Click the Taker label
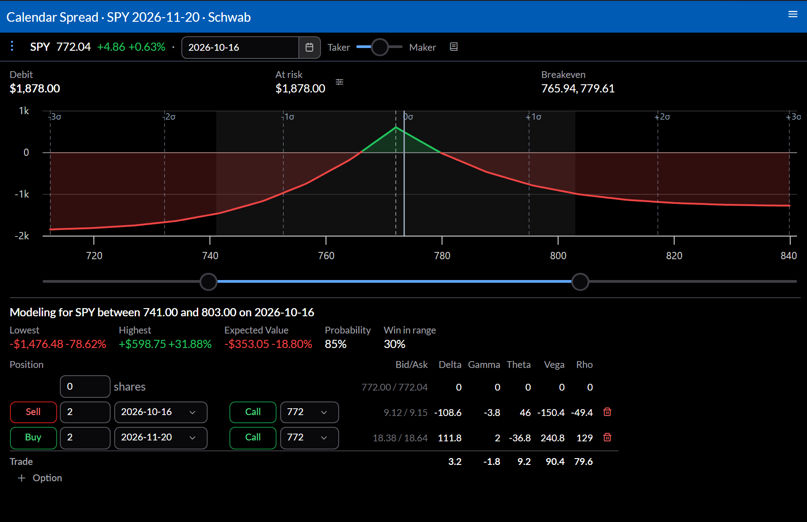807x522 pixels. tap(339, 47)
